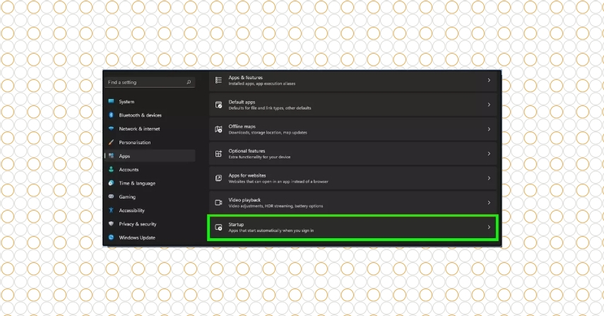Expand Video playback chevron
The image size is (604, 316).
tap(489, 203)
